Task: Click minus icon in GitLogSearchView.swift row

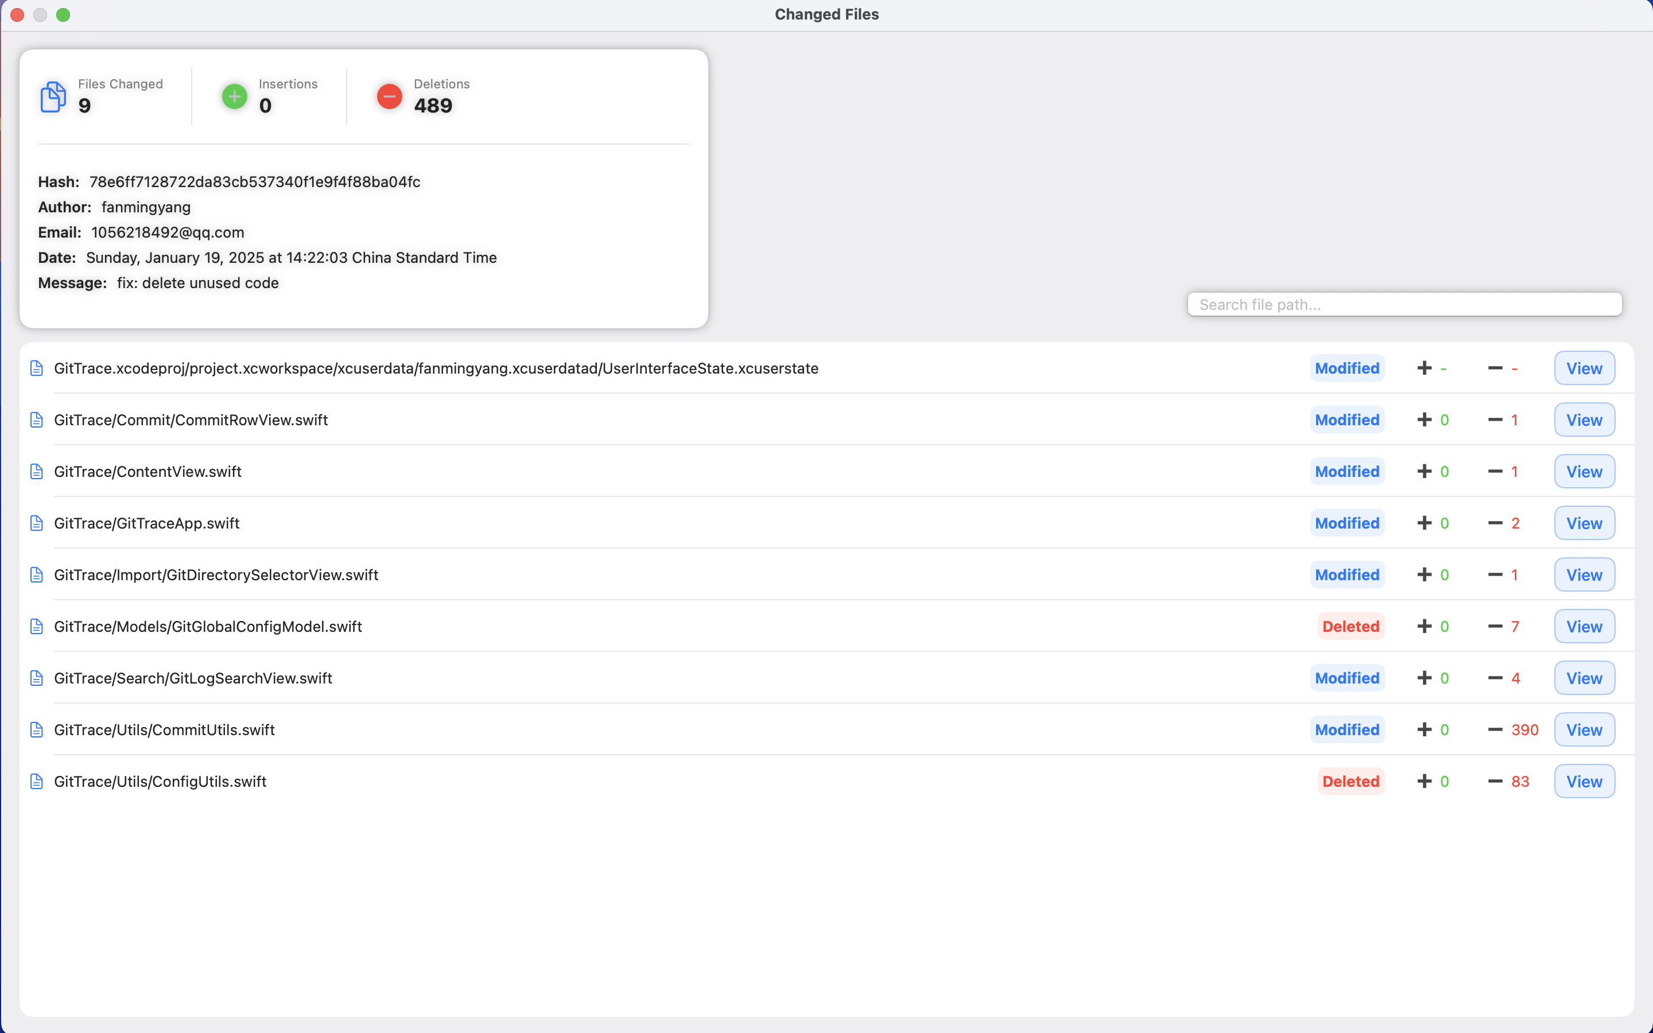Action: (1495, 678)
